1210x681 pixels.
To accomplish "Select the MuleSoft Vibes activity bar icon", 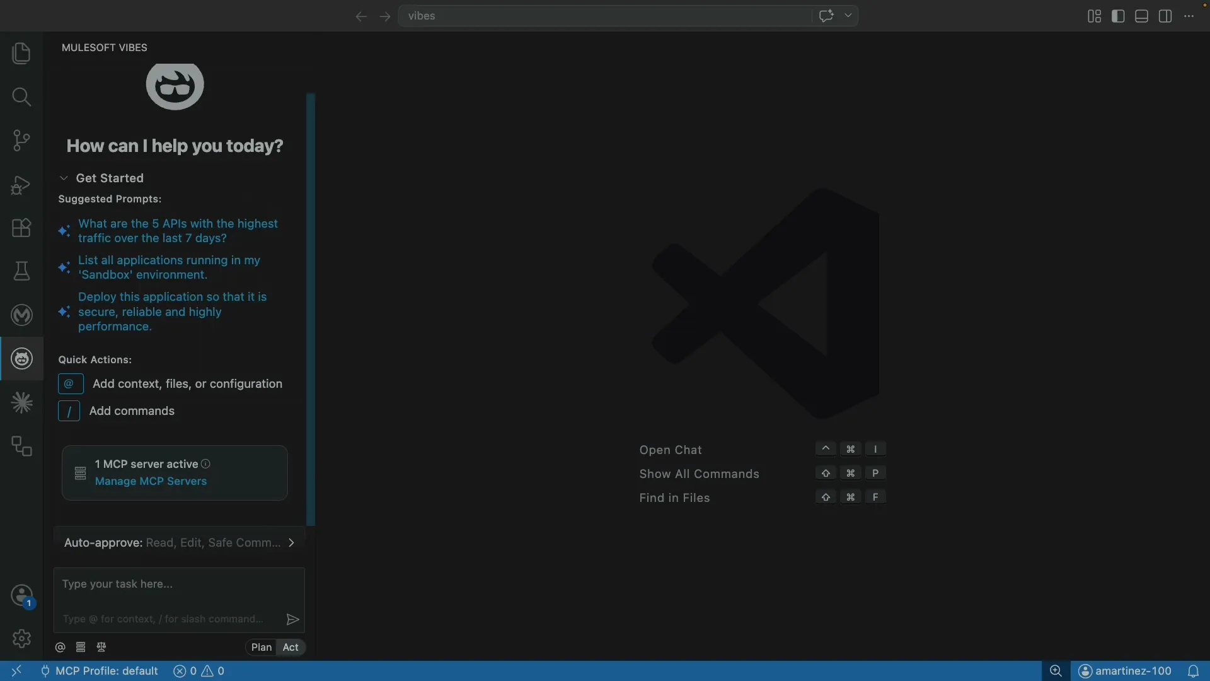I will pyautogui.click(x=21, y=359).
